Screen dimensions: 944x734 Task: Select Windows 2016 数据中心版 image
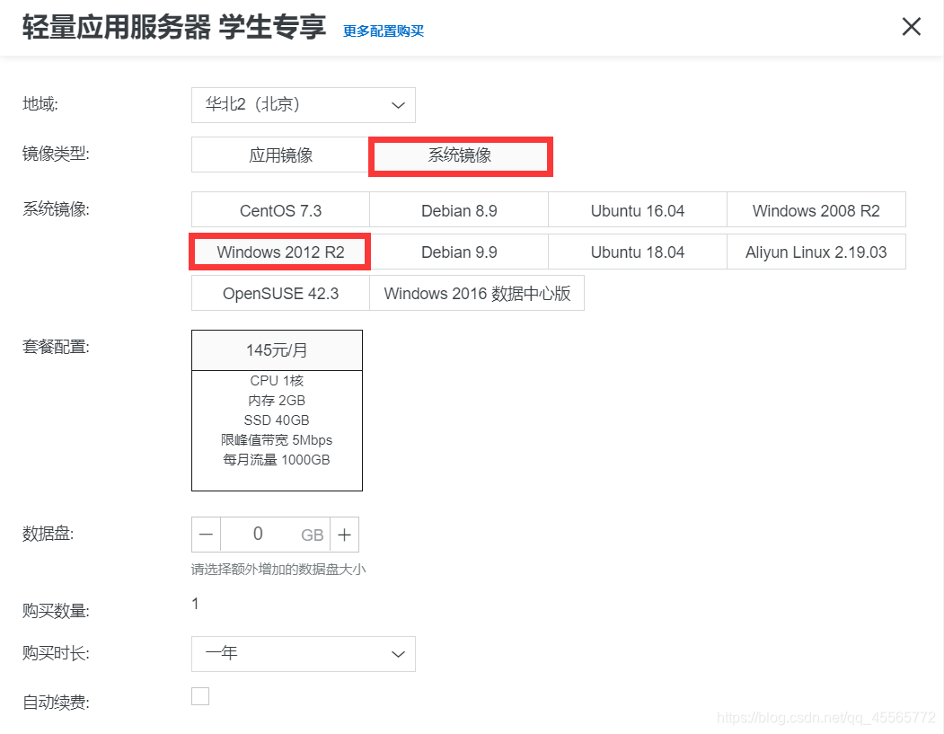(x=477, y=293)
